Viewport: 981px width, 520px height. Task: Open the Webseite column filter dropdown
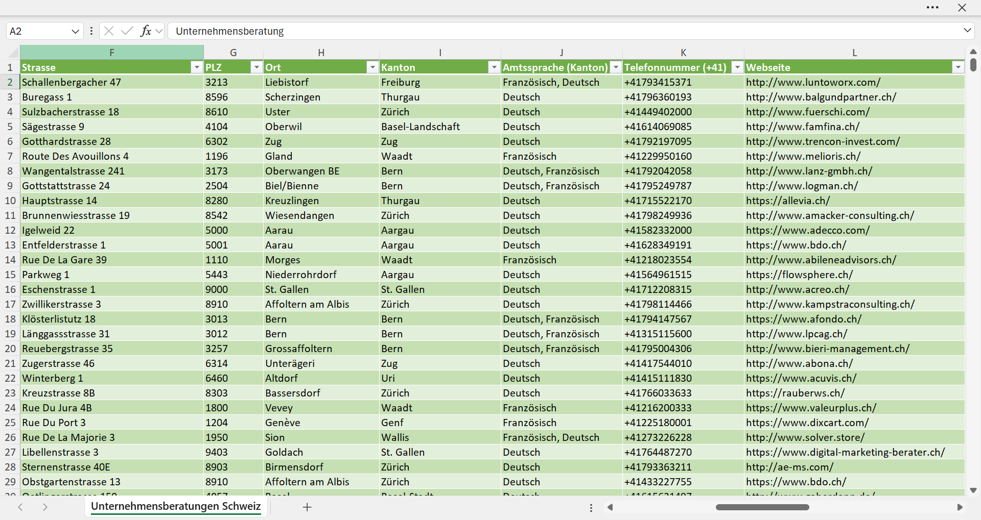click(x=958, y=67)
